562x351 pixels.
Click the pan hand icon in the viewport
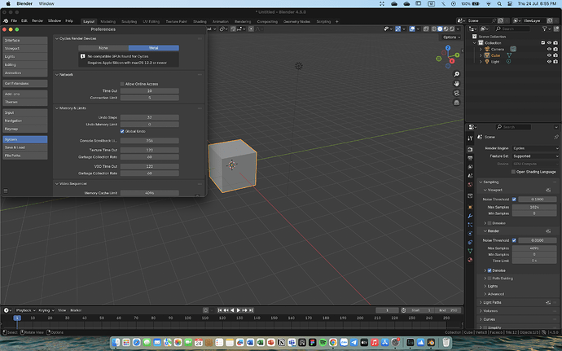(x=456, y=84)
